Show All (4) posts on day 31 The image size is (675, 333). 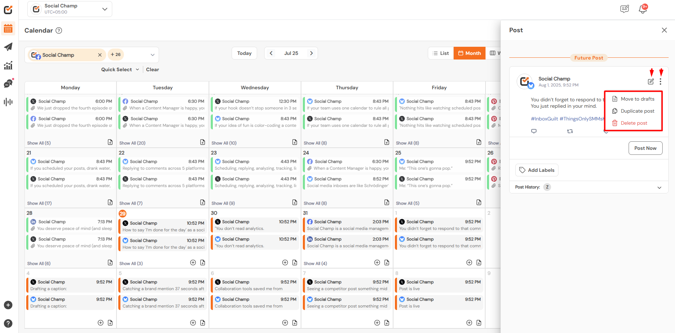click(x=315, y=264)
